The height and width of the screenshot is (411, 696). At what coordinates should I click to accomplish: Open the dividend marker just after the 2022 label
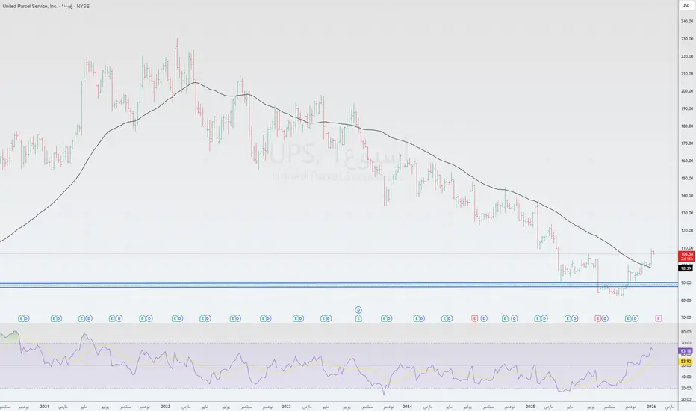tap(180, 318)
